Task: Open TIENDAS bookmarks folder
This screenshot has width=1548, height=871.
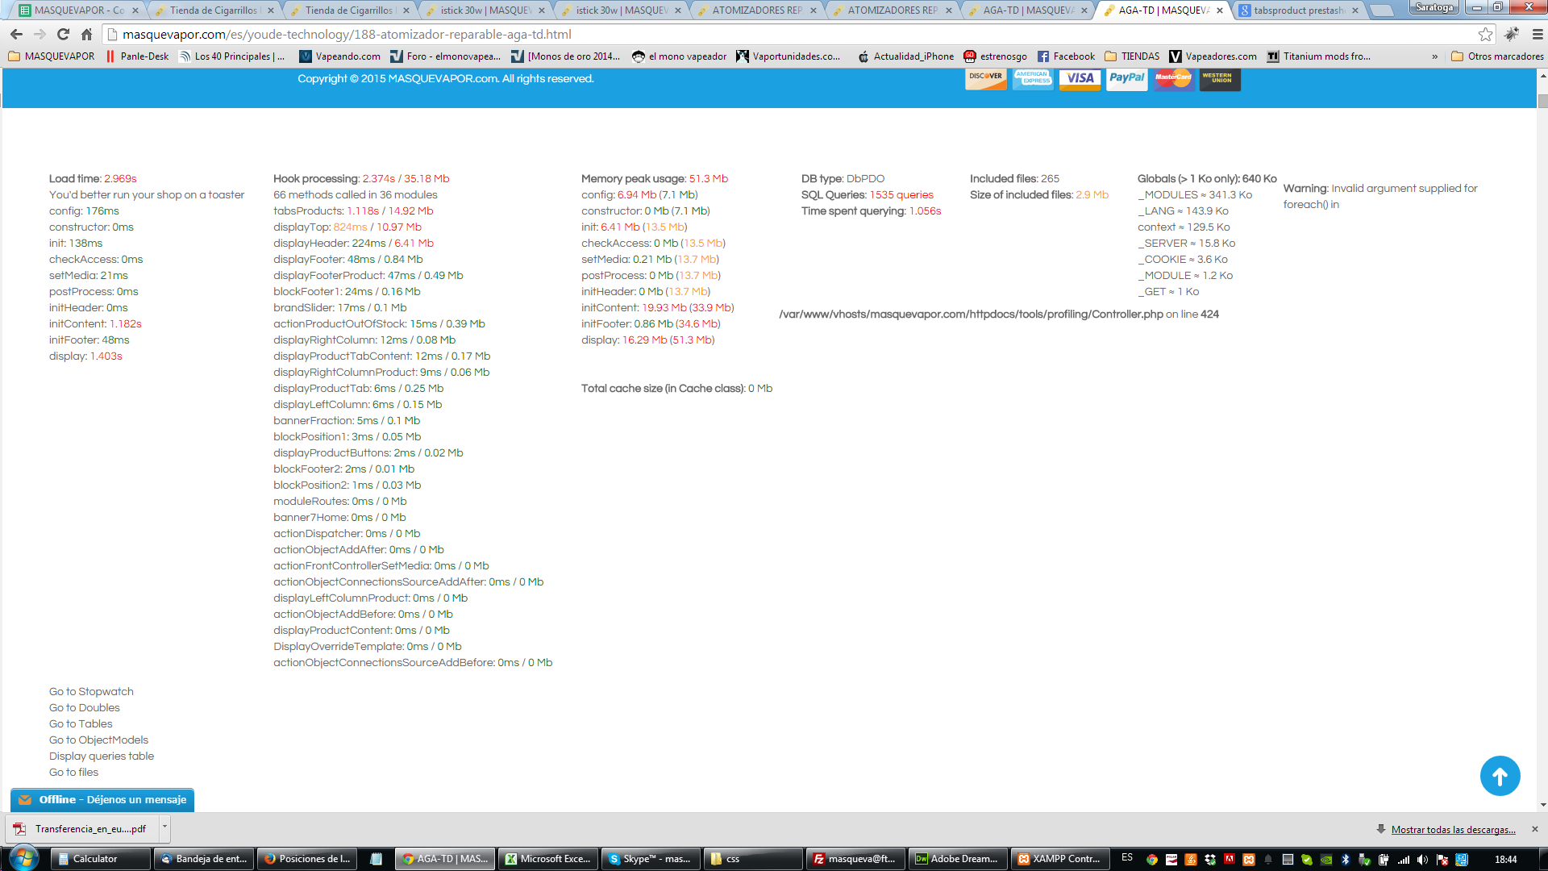Action: (1132, 56)
